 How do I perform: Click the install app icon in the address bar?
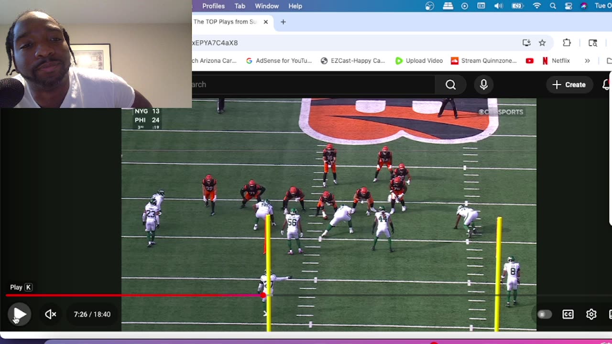[526, 43]
